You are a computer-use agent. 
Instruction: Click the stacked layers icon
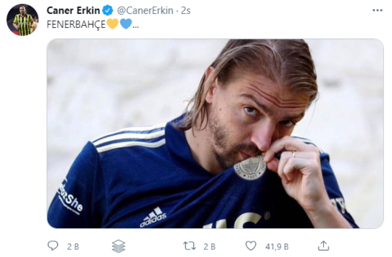pos(118,246)
